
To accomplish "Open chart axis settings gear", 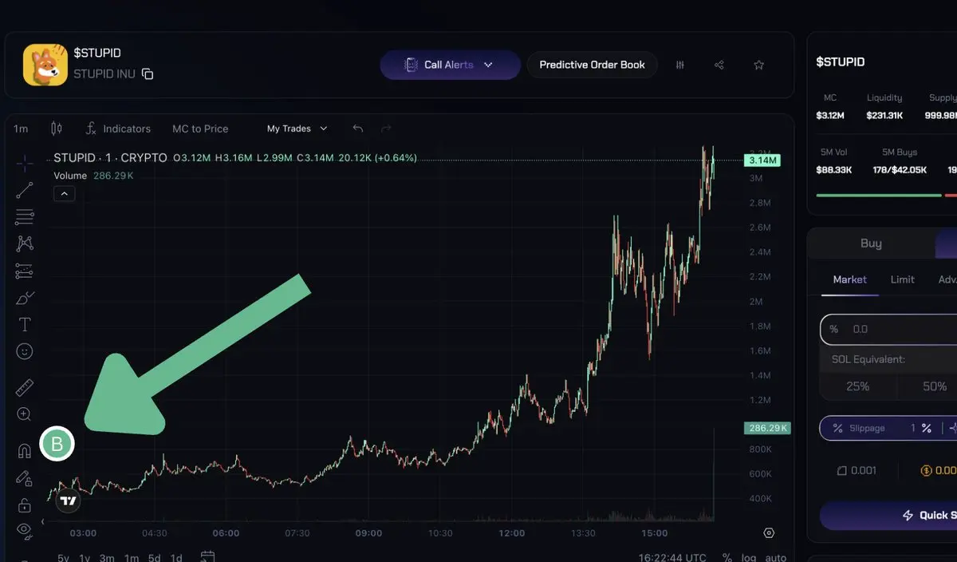I will (769, 532).
